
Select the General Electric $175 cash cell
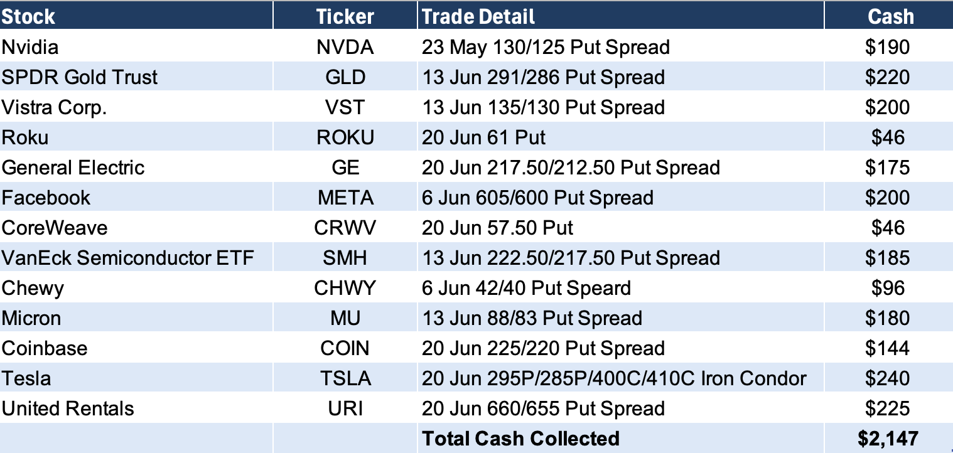888,168
